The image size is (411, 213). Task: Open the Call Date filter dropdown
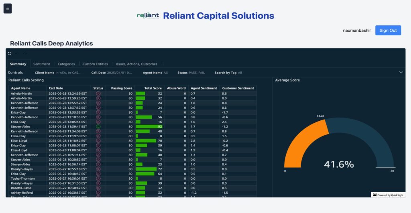pyautogui.click(x=112, y=73)
